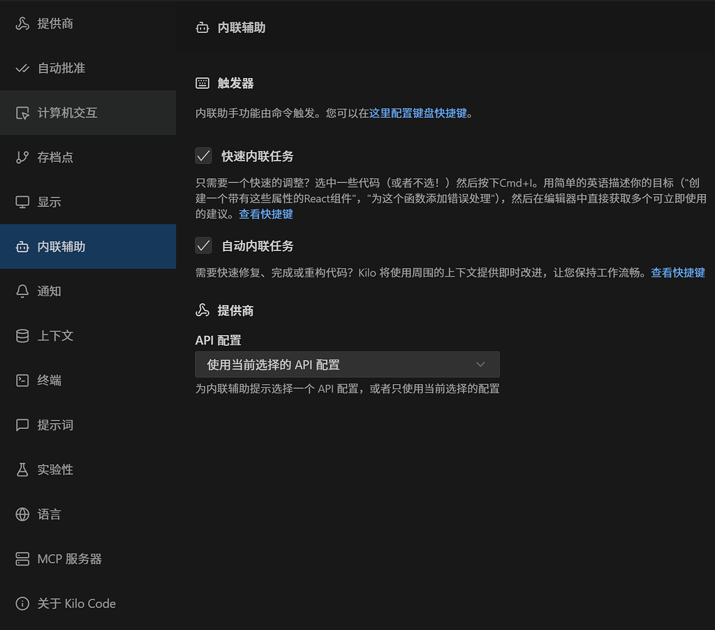Viewport: 715px width, 630px height.
Task: Click the keyboard icon beside 触发器
Action: pyautogui.click(x=202, y=83)
